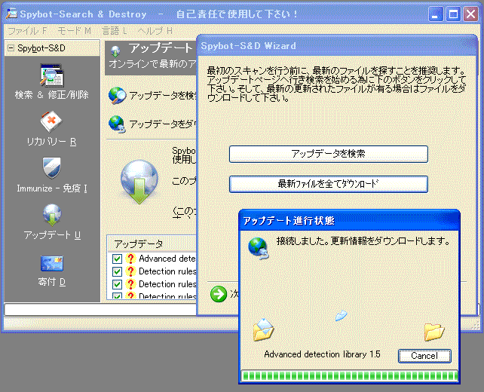Viewport: 484px width, 392px height.
Task: Click the Spybot app icon in title bar
Action: click(12, 14)
